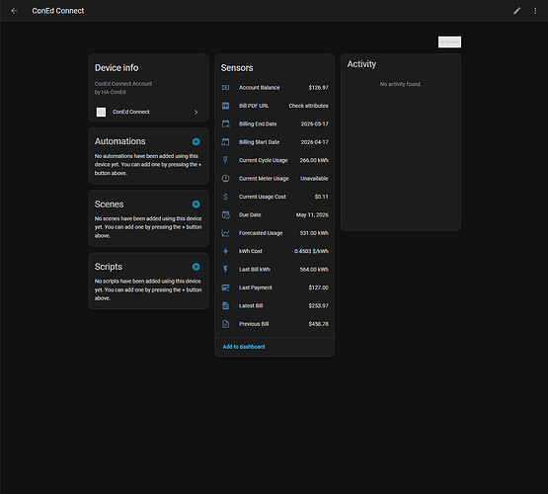Click the Add to dashboard link

tap(244, 347)
